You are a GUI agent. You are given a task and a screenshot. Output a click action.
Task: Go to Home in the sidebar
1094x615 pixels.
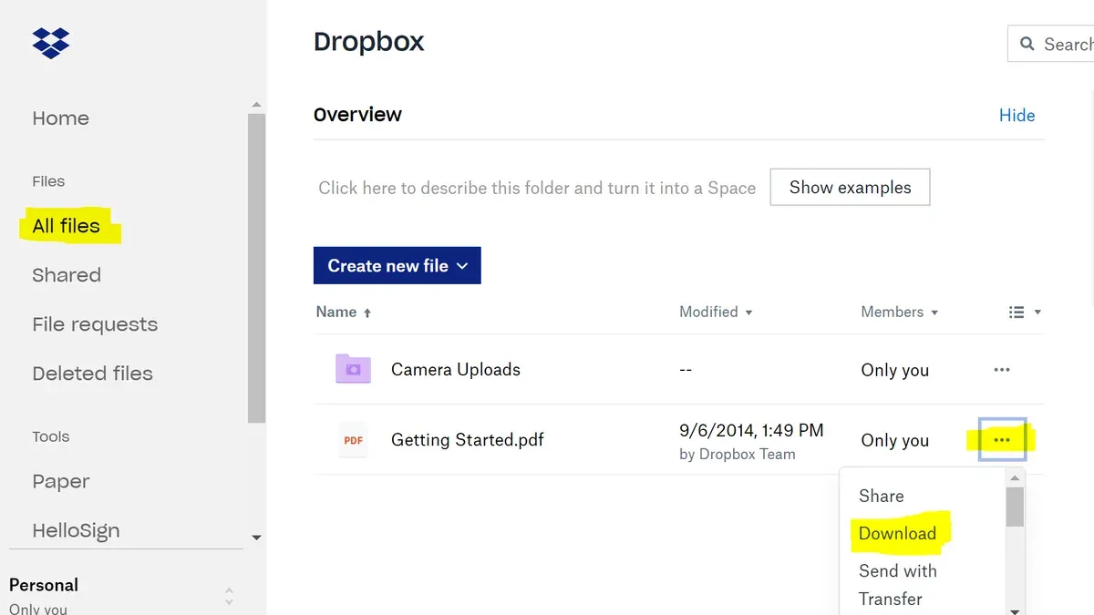click(61, 118)
